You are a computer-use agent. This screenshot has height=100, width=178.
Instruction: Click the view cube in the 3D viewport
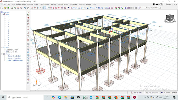coord(170,18)
